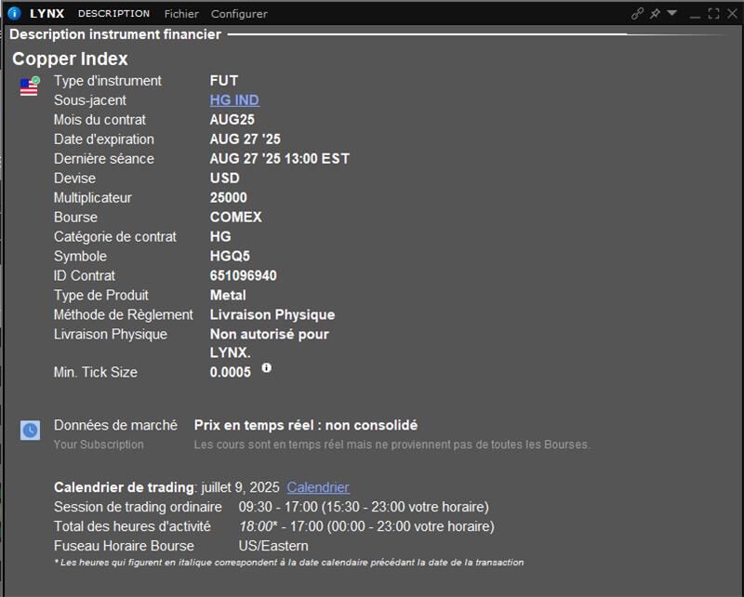The width and height of the screenshot is (744, 597).
Task: Click the ID Contrat number 651096940
Action: 246,275
